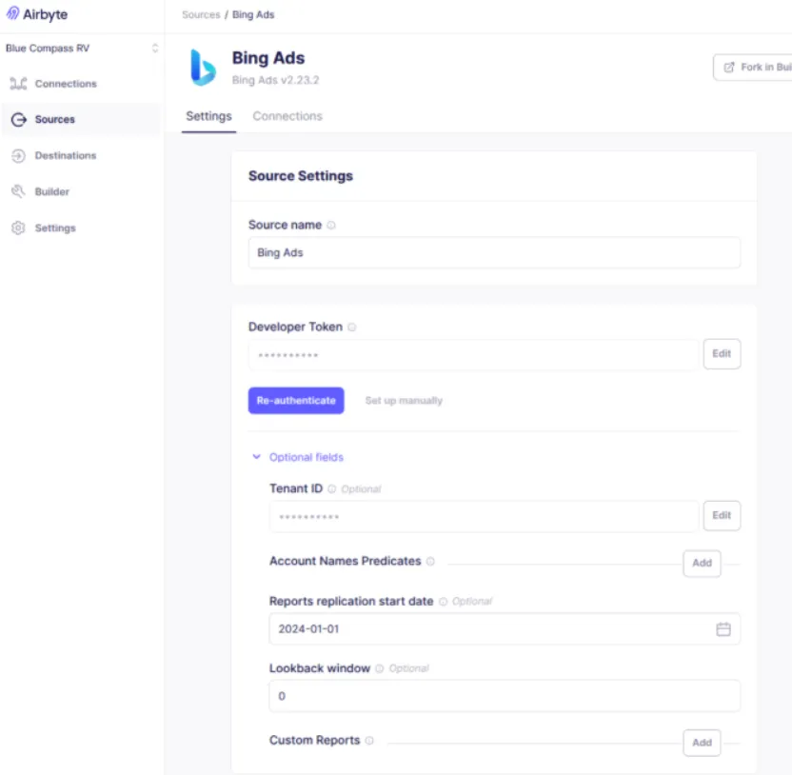Open the date picker for replication start date
Viewport: 792px width, 775px height.
point(723,628)
